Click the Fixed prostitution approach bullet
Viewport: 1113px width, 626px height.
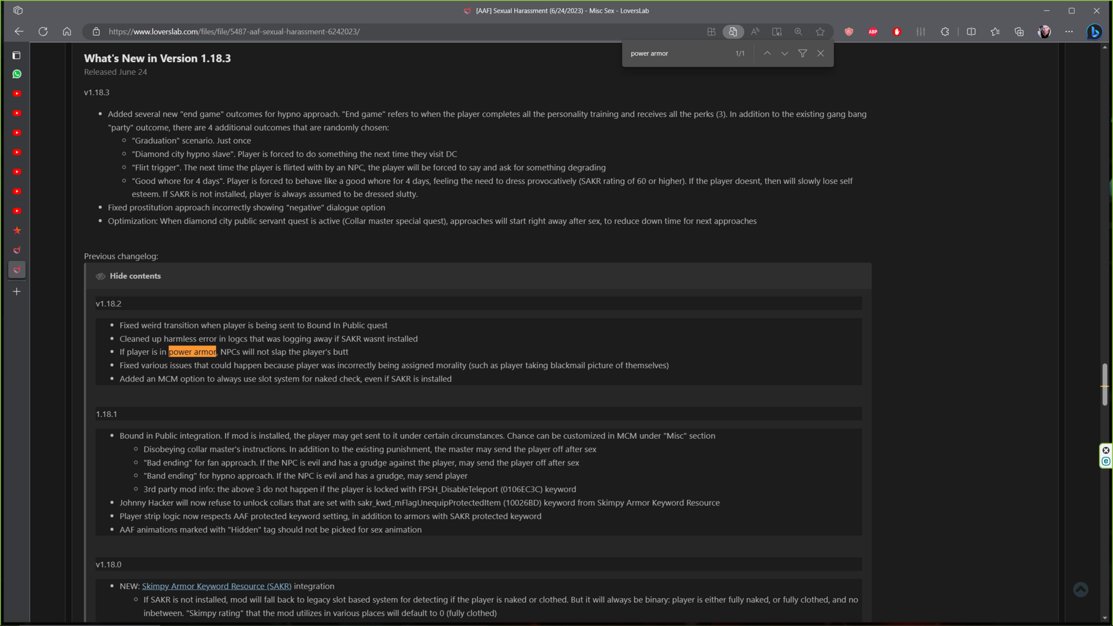pyautogui.click(x=246, y=208)
